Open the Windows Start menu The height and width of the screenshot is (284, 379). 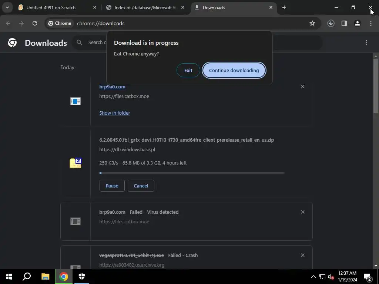(x=9, y=277)
